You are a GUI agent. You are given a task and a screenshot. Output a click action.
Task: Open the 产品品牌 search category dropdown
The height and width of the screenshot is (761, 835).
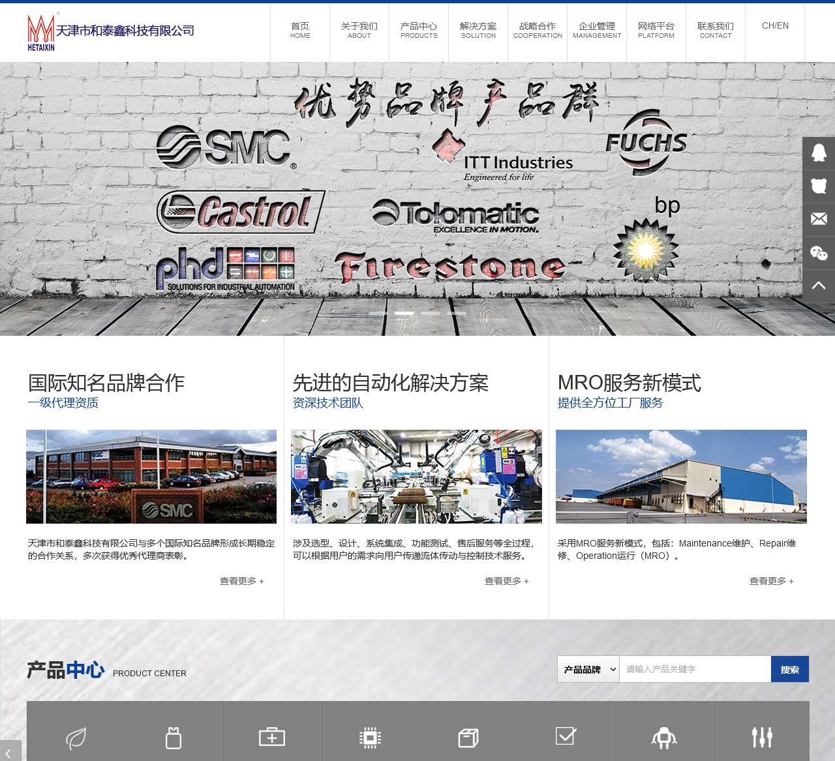click(x=588, y=669)
